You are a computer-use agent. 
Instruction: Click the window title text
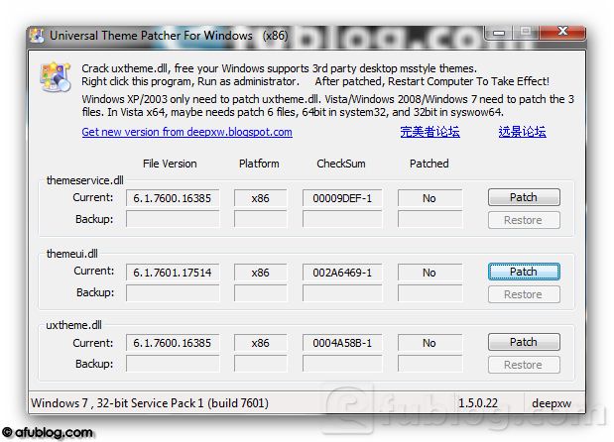tap(169, 36)
